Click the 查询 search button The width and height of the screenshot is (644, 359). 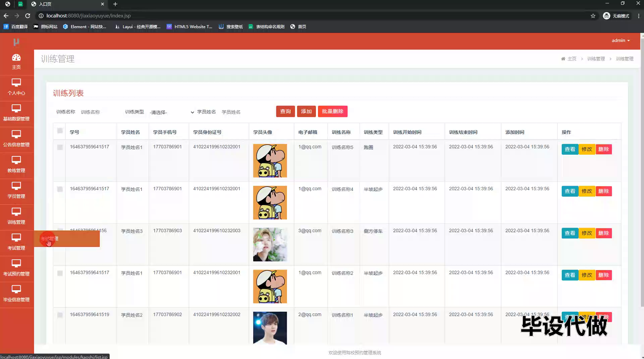pos(285,111)
